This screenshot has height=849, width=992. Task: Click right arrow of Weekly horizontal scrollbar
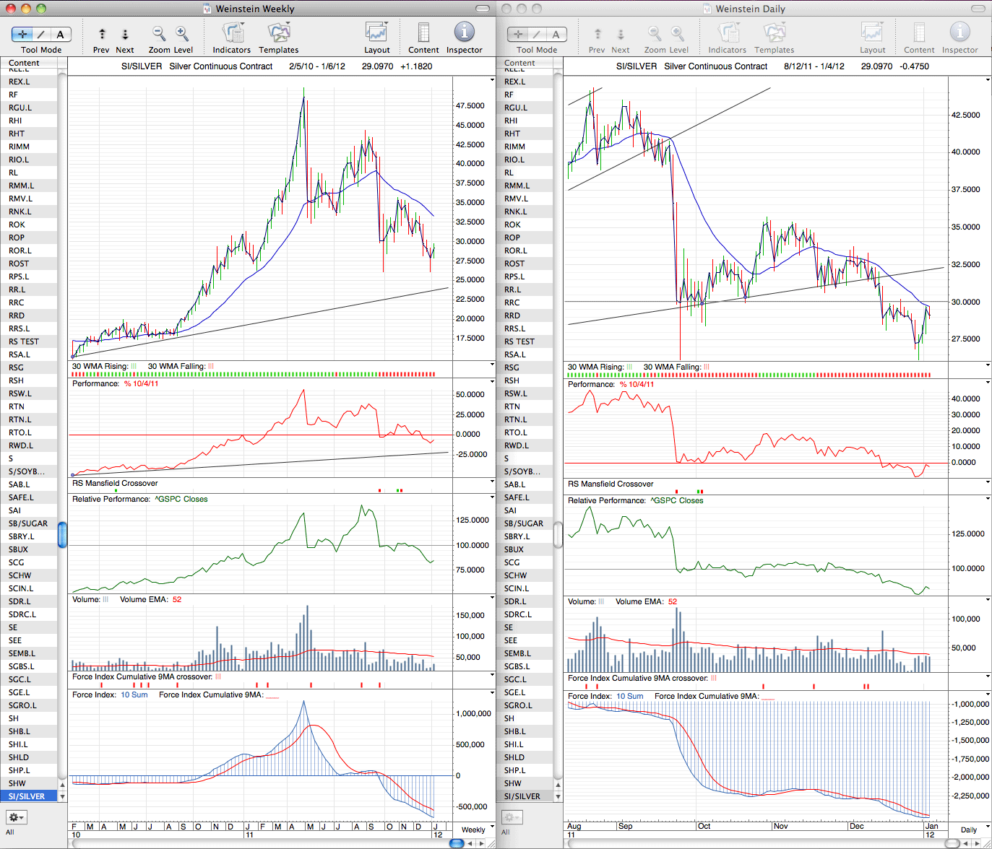482,843
